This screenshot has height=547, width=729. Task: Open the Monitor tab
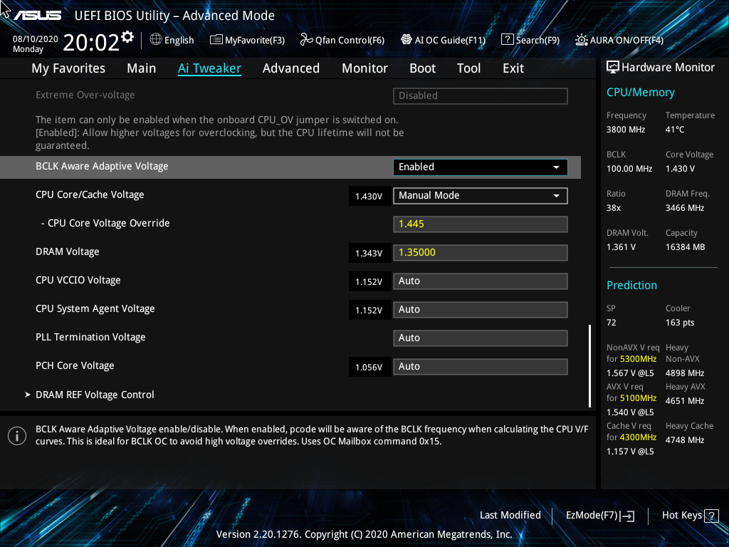coord(365,68)
